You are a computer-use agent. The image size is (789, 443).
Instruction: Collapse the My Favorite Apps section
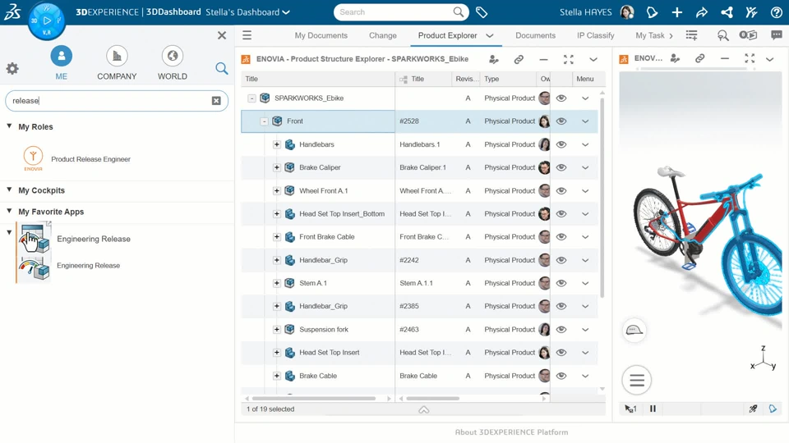click(x=9, y=211)
